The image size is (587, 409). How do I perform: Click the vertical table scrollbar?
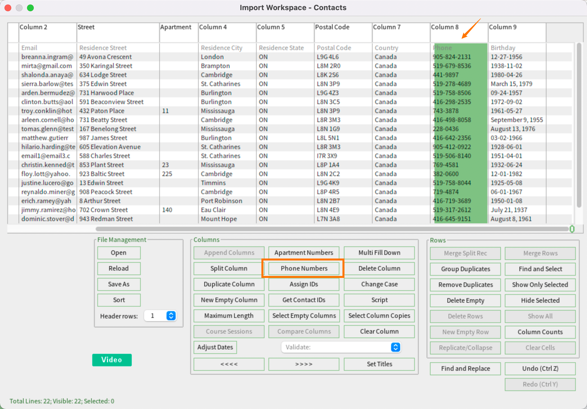(579, 125)
